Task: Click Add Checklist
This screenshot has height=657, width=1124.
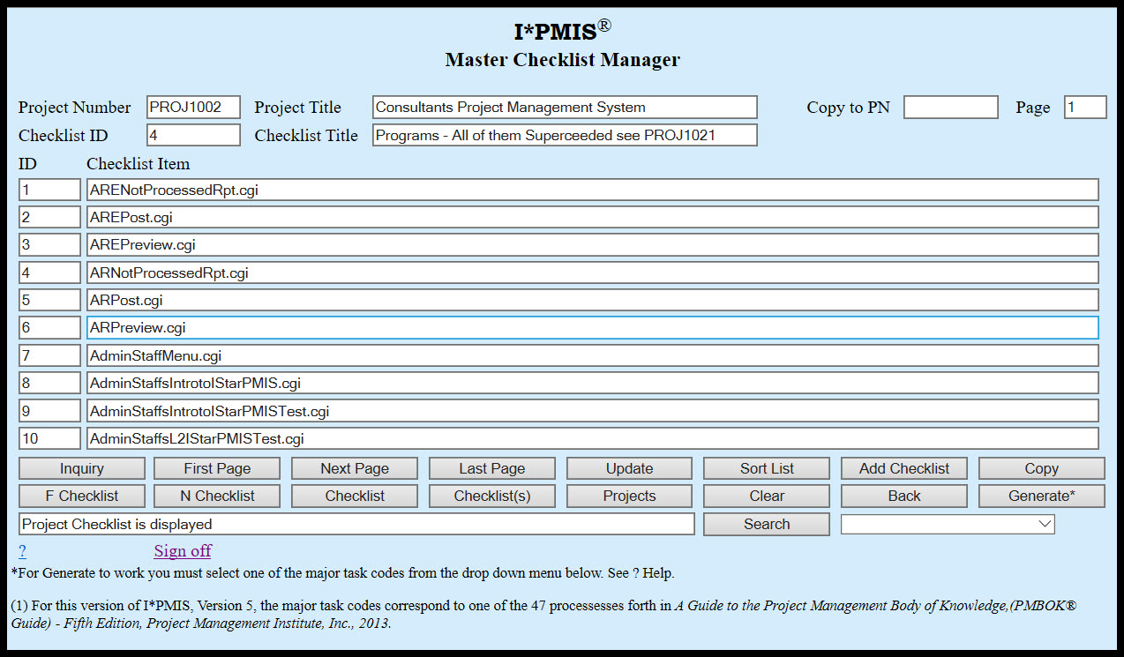Action: pyautogui.click(x=903, y=467)
